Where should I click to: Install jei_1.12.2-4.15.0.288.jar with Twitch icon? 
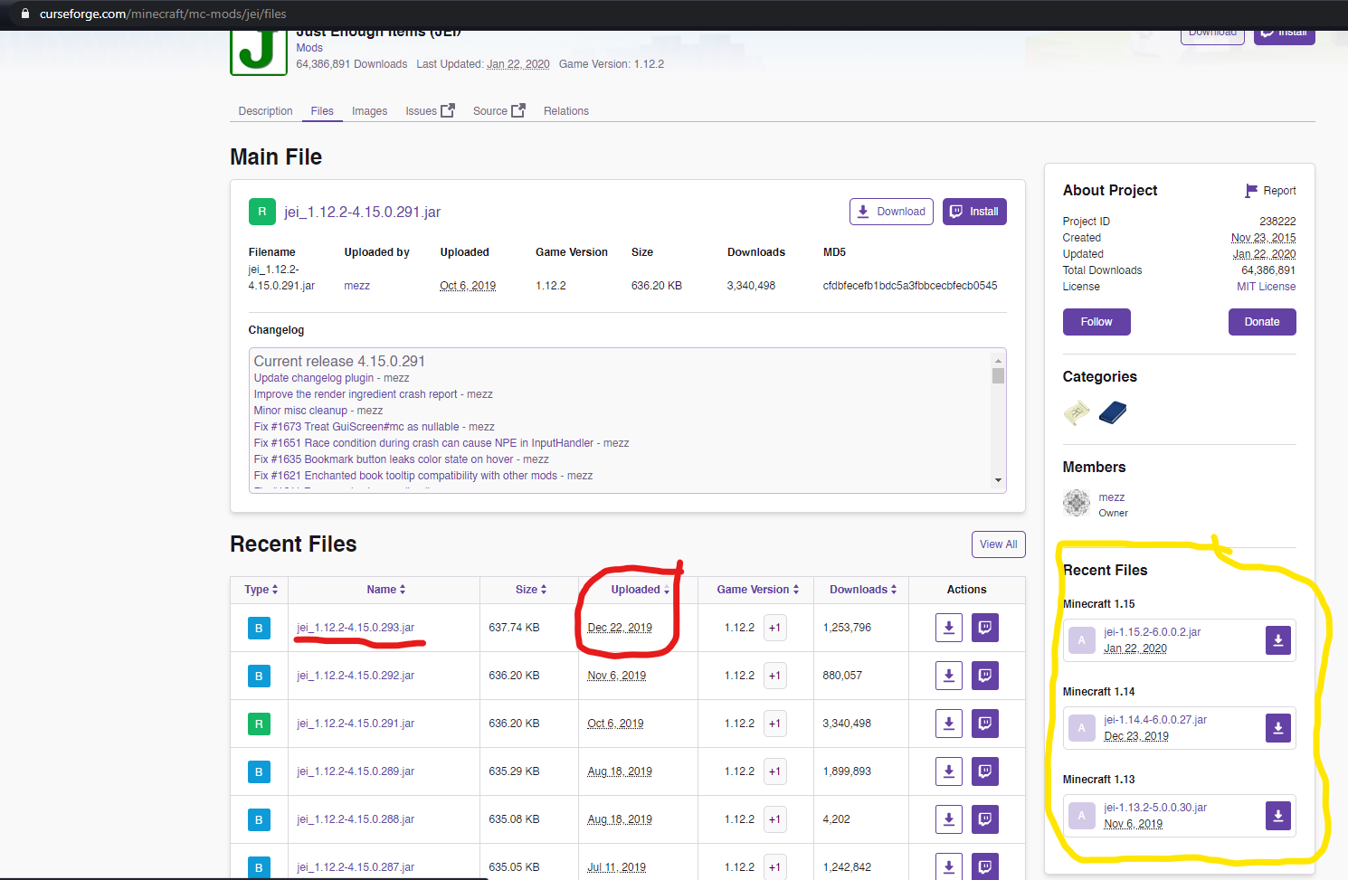click(x=985, y=819)
